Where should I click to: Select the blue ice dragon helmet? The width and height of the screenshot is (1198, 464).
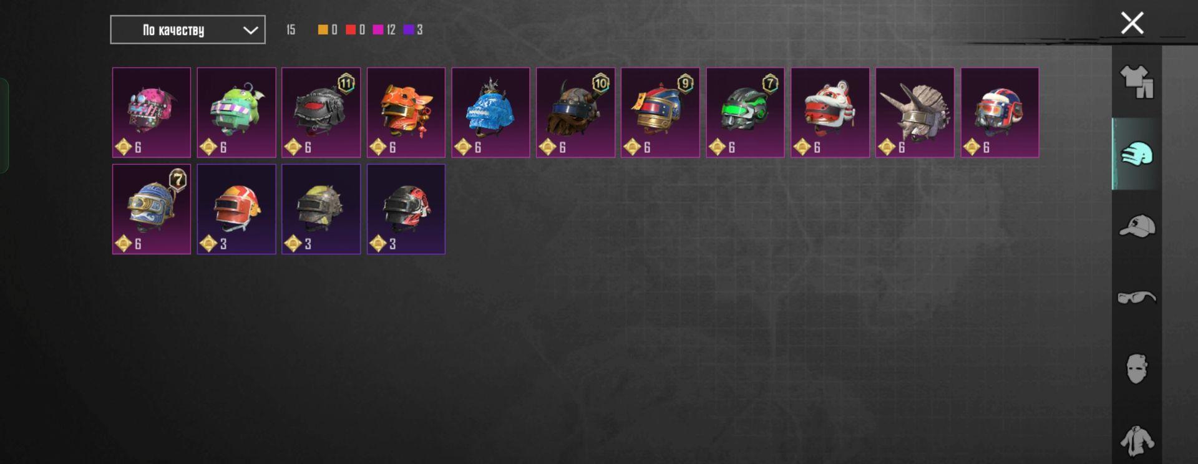(491, 112)
